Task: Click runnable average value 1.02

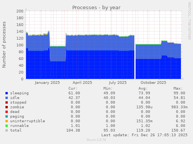Action: (x=146, y=126)
